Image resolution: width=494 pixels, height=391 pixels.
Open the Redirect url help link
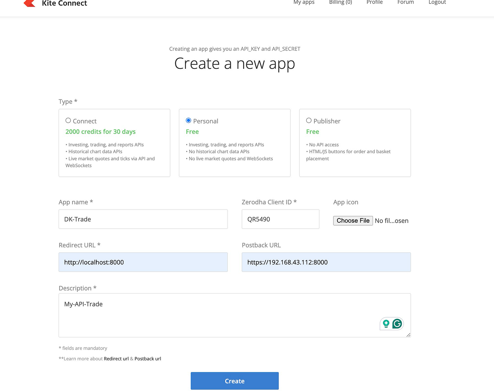click(x=116, y=359)
